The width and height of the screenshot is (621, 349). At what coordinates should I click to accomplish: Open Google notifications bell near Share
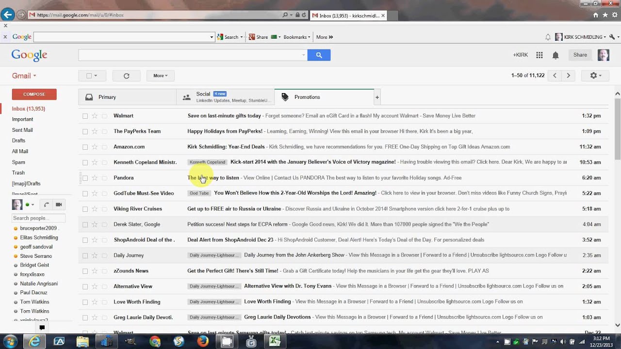tap(556, 55)
